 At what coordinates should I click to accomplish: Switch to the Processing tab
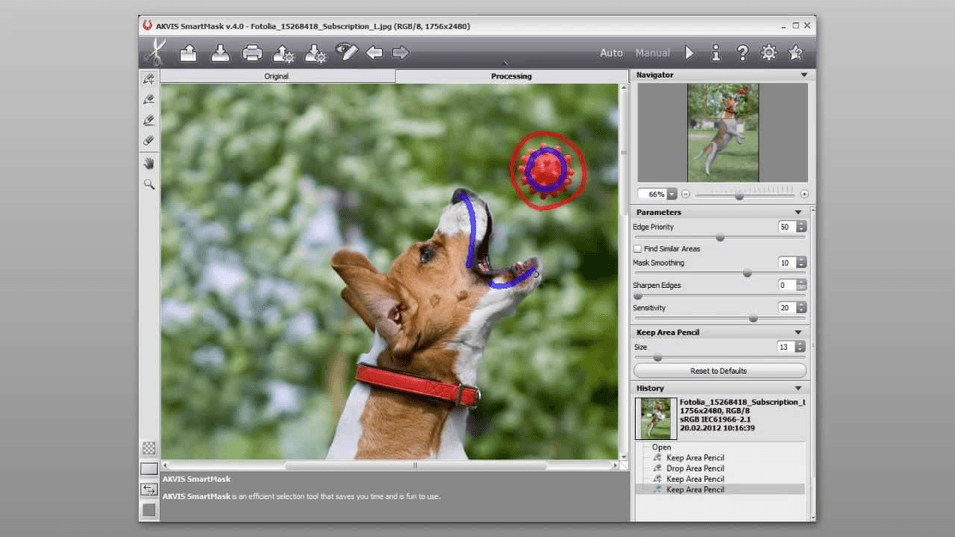pos(511,76)
